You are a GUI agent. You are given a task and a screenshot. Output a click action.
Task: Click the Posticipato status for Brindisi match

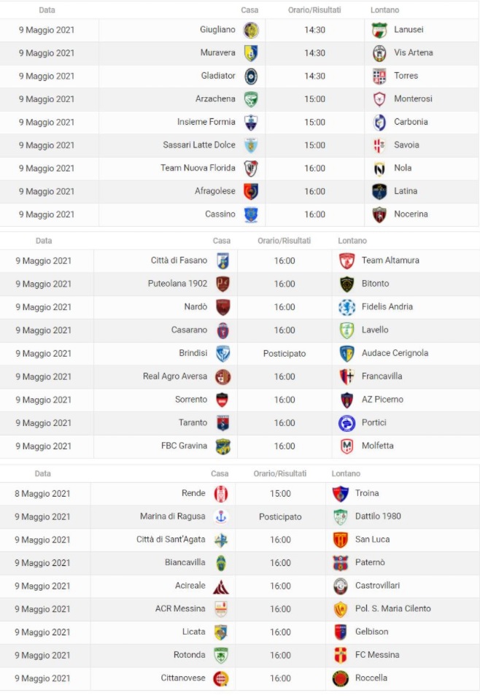click(284, 353)
